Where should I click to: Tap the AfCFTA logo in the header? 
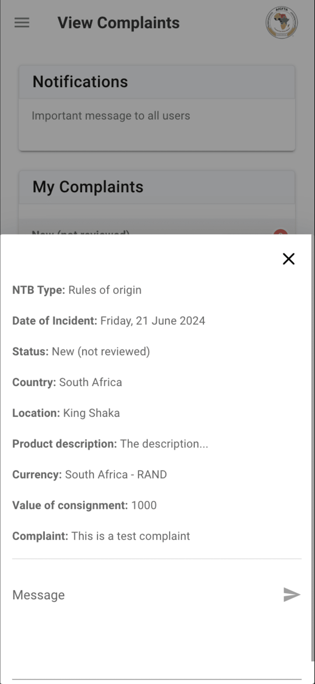[x=282, y=23]
